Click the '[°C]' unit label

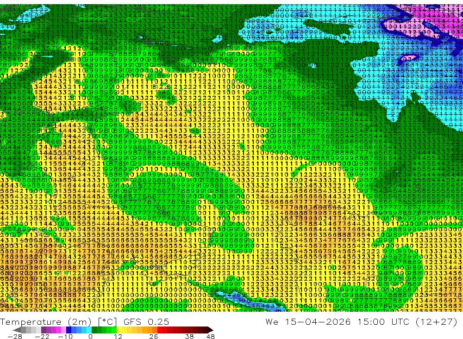click(x=107, y=322)
